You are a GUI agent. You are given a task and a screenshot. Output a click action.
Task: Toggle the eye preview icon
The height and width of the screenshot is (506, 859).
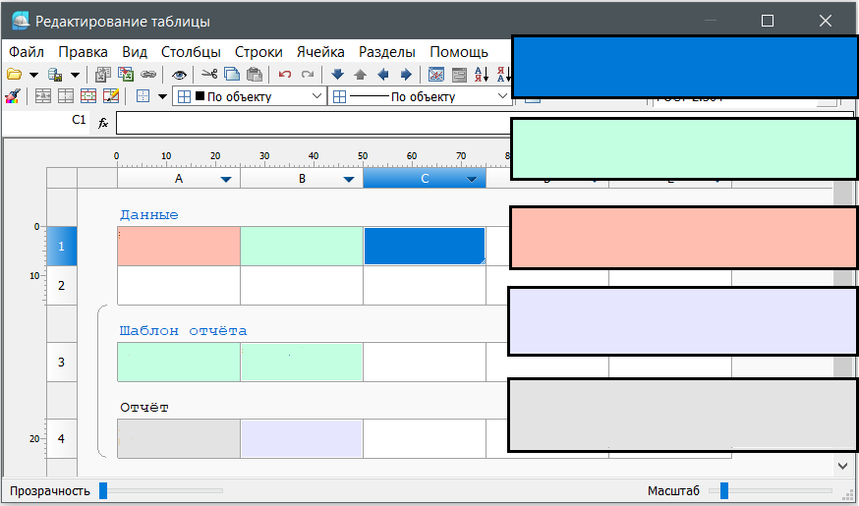pos(180,74)
